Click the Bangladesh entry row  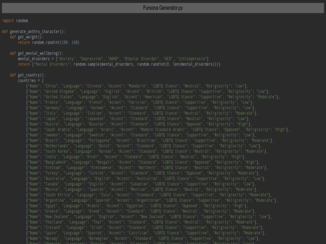[x=143, y=162]
